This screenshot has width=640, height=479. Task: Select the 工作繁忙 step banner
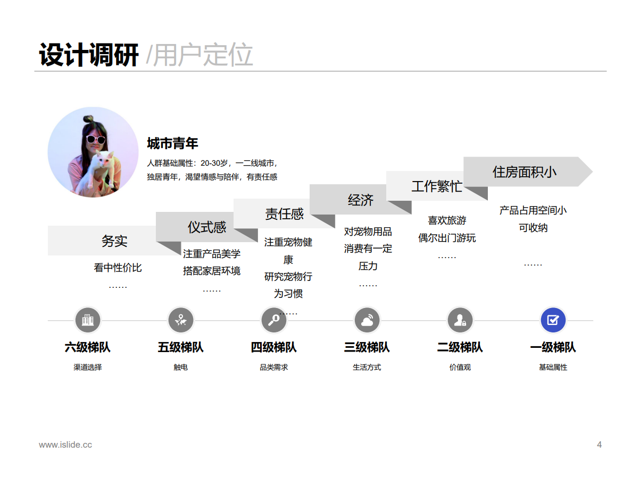[x=437, y=186]
